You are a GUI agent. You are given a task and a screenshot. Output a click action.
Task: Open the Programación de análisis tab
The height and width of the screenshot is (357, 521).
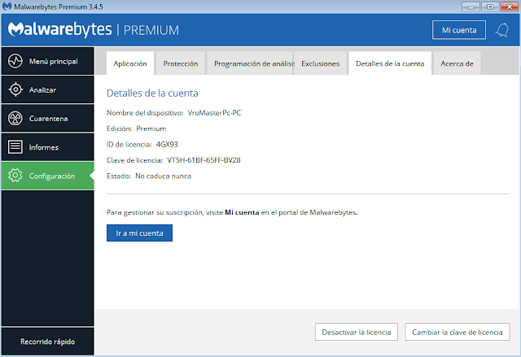[x=250, y=63]
